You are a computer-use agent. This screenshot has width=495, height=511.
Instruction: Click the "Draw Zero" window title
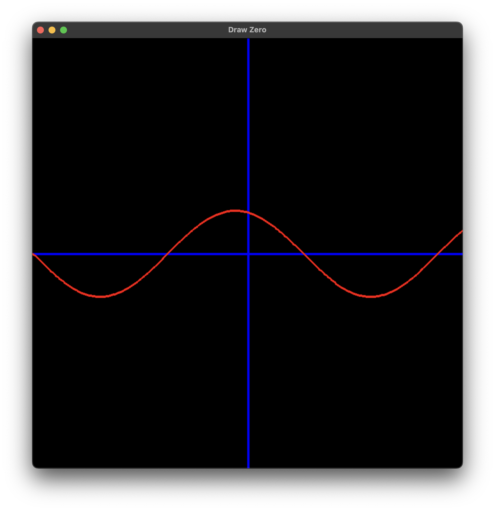click(x=247, y=30)
